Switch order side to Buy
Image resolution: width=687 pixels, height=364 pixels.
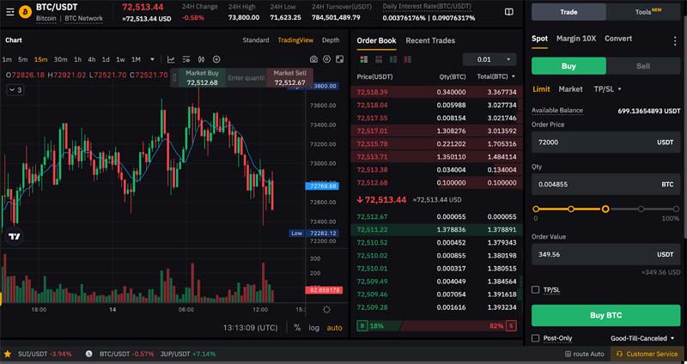point(568,66)
